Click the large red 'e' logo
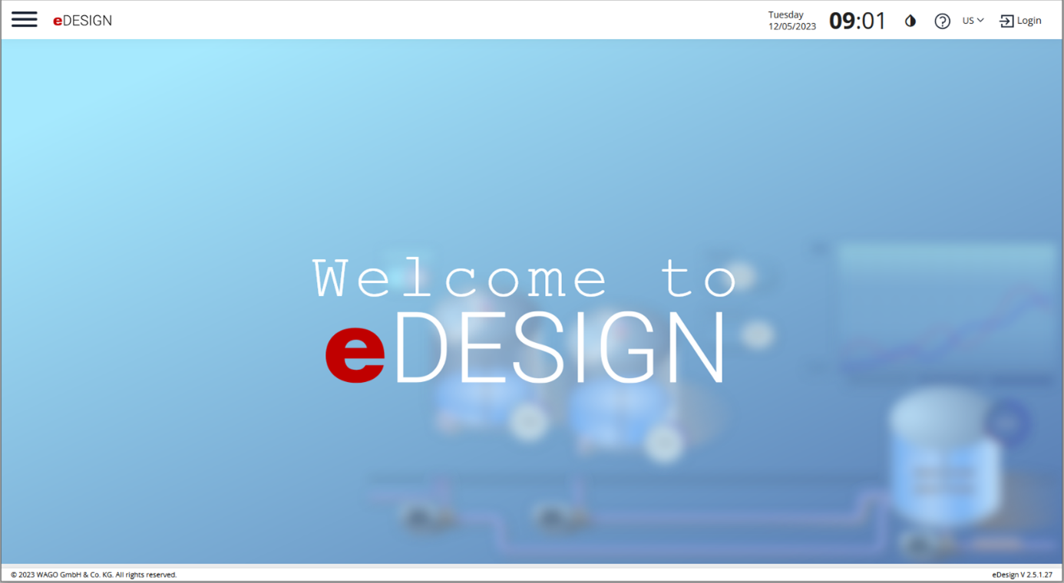1064x583 pixels. click(x=355, y=353)
